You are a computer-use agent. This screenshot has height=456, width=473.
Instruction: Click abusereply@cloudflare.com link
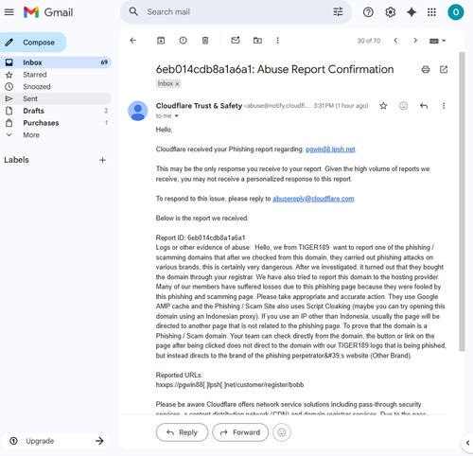313,199
